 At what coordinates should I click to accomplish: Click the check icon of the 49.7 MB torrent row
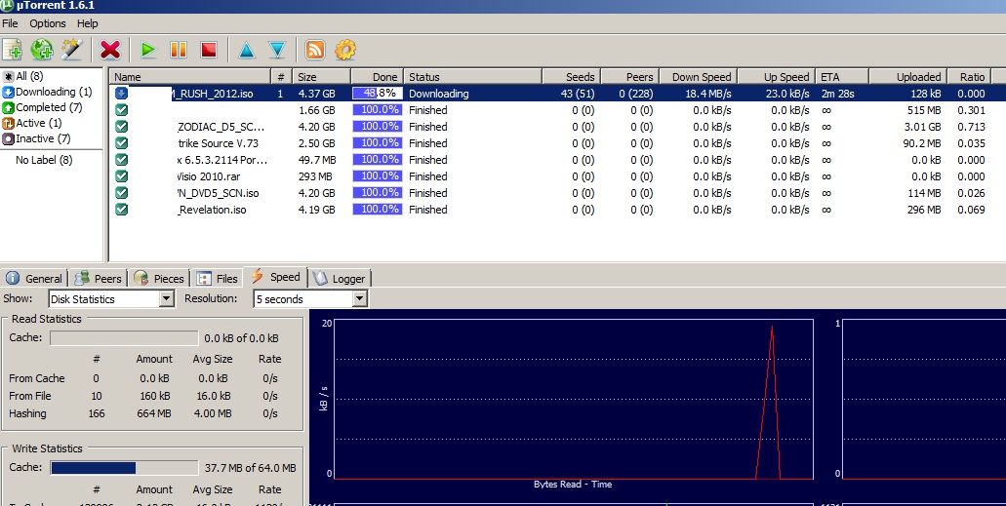point(121,160)
